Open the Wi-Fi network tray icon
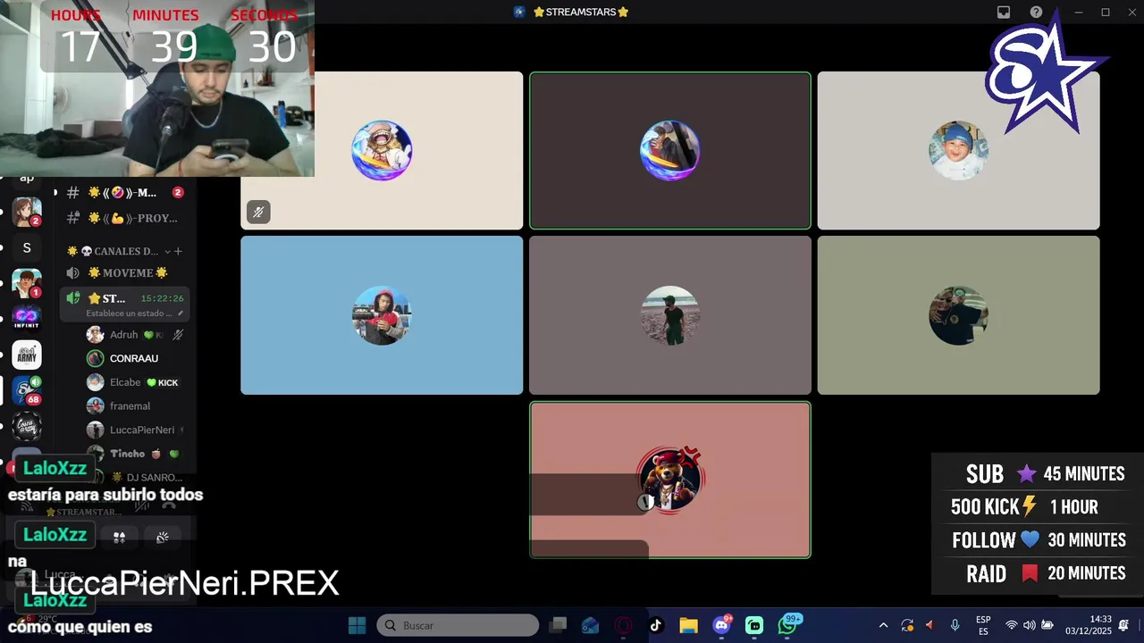Screen dimensions: 1144x643 tap(1012, 625)
